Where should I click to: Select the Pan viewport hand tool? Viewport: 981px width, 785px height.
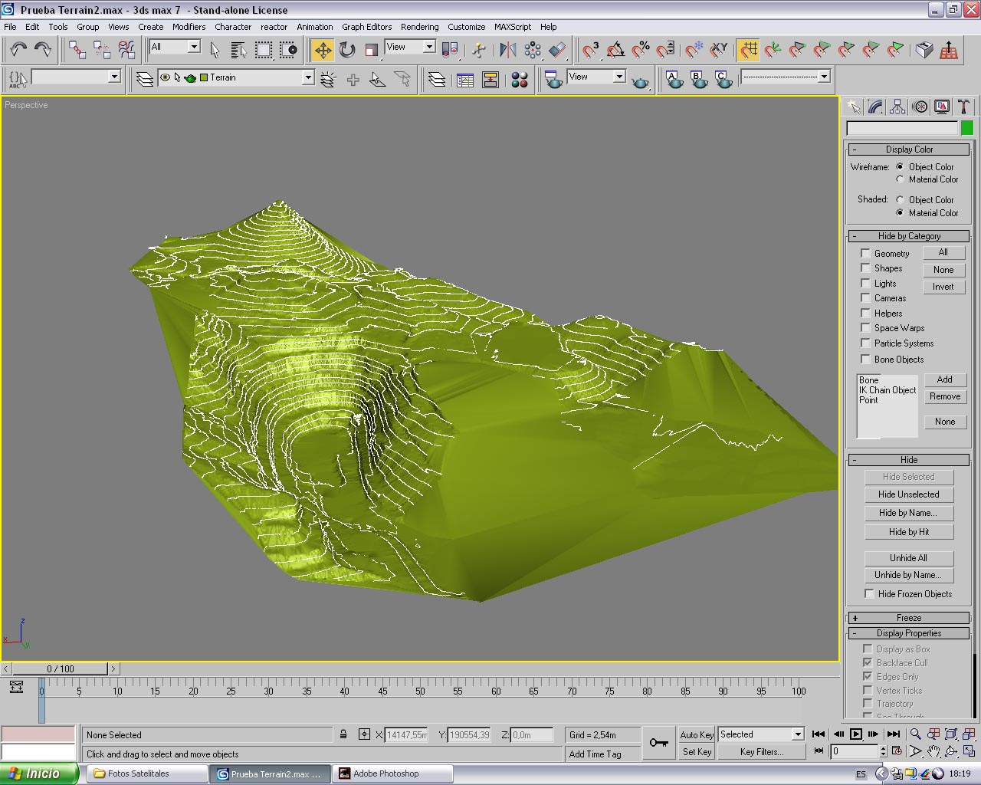pos(933,751)
